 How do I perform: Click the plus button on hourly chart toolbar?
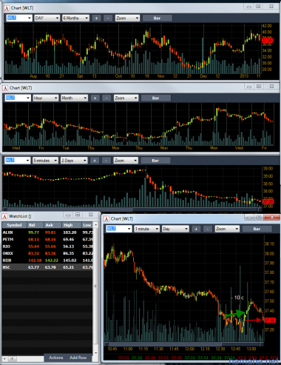95,98
